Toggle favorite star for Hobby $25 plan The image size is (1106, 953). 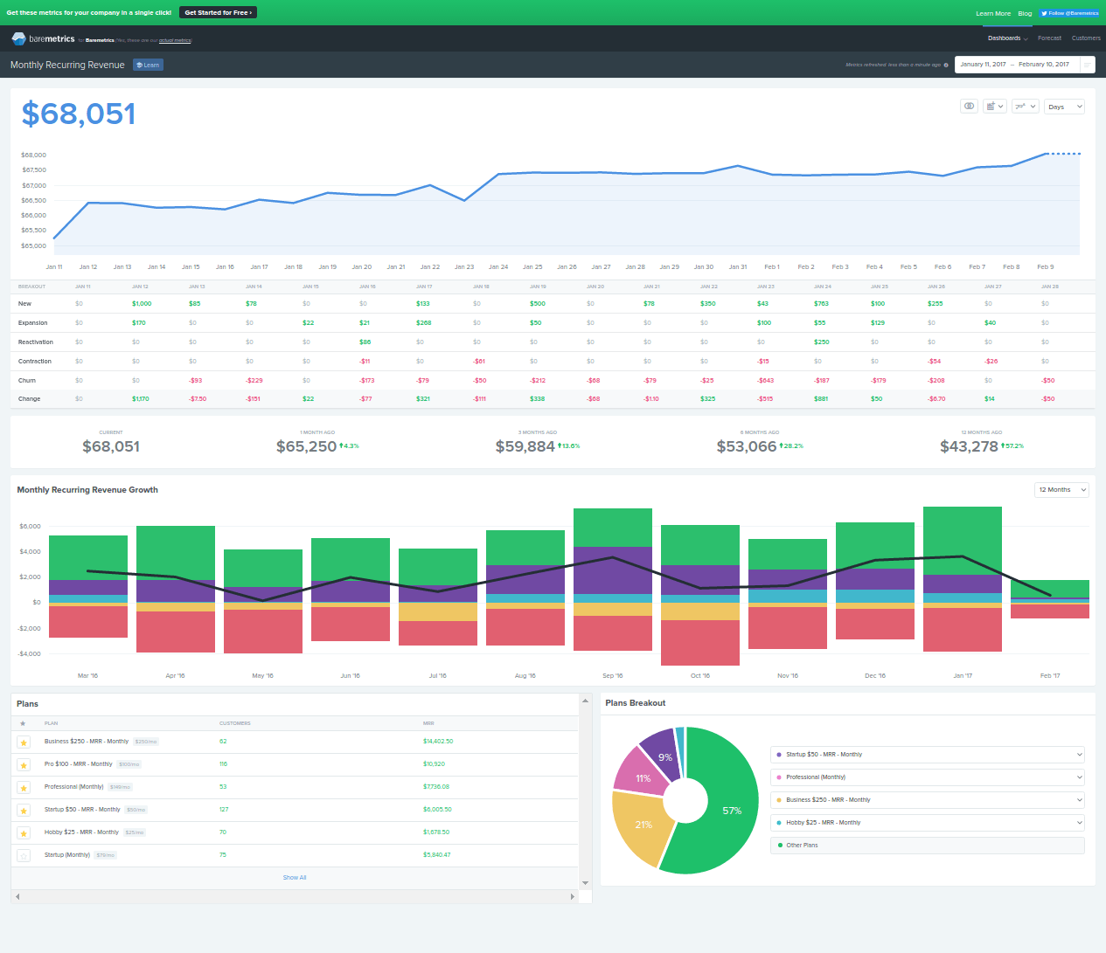click(24, 833)
